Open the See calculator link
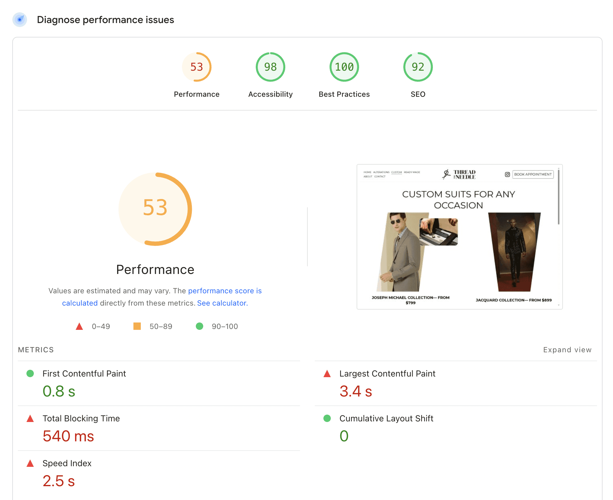This screenshot has height=500, width=613. click(222, 303)
